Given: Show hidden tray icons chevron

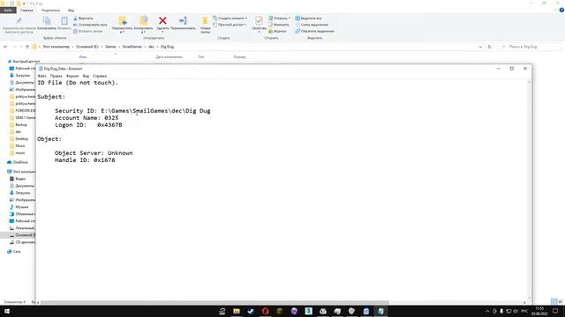Looking at the screenshot, I should (x=487, y=311).
